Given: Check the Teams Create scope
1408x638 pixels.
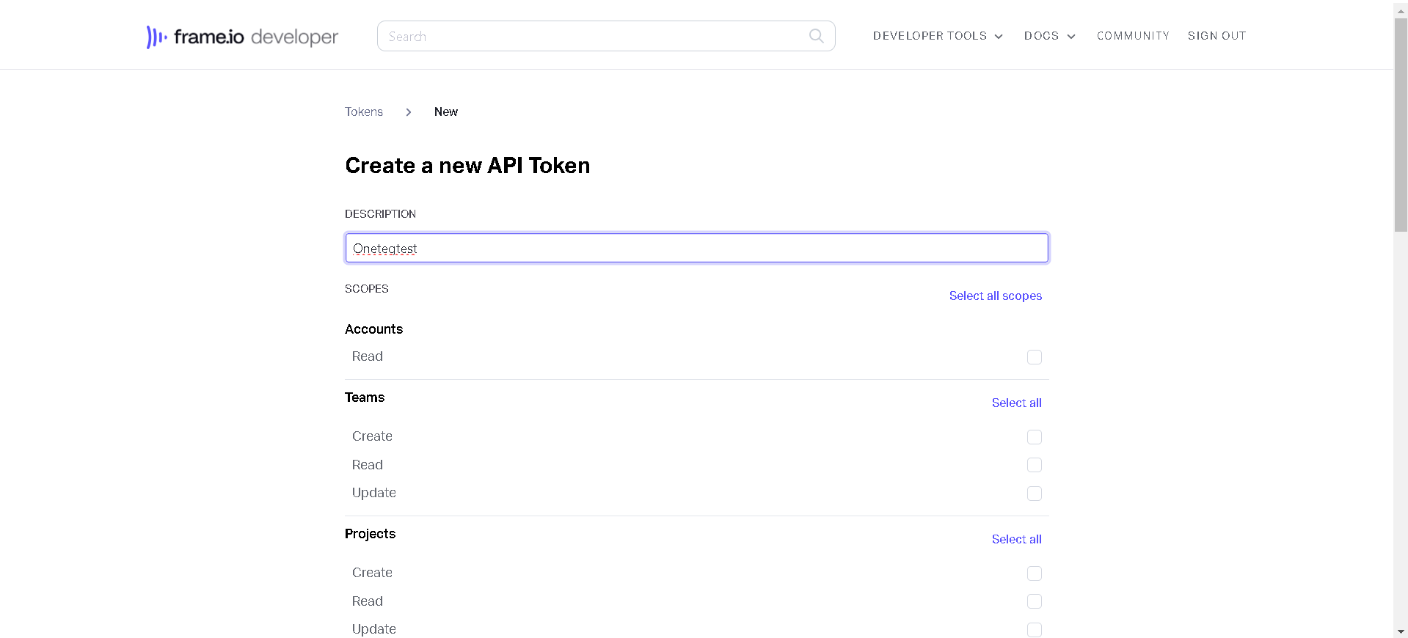Looking at the screenshot, I should click(x=1034, y=437).
